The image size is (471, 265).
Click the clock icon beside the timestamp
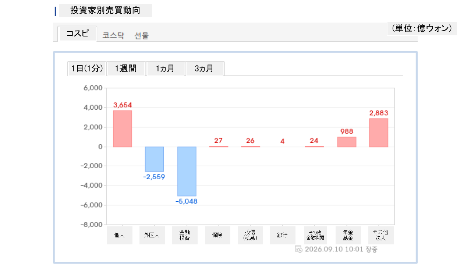tap(298, 249)
